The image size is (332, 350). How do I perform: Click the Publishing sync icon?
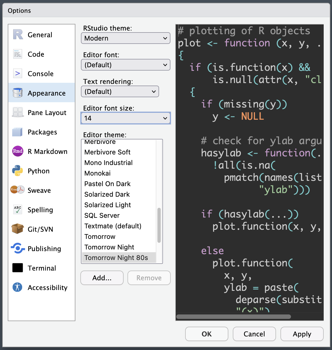click(x=18, y=248)
